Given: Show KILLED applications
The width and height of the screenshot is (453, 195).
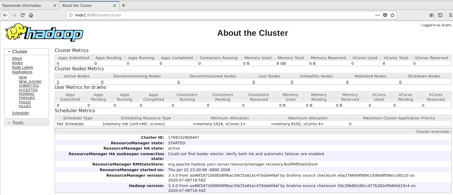Looking at the screenshot, I should click(25, 106).
